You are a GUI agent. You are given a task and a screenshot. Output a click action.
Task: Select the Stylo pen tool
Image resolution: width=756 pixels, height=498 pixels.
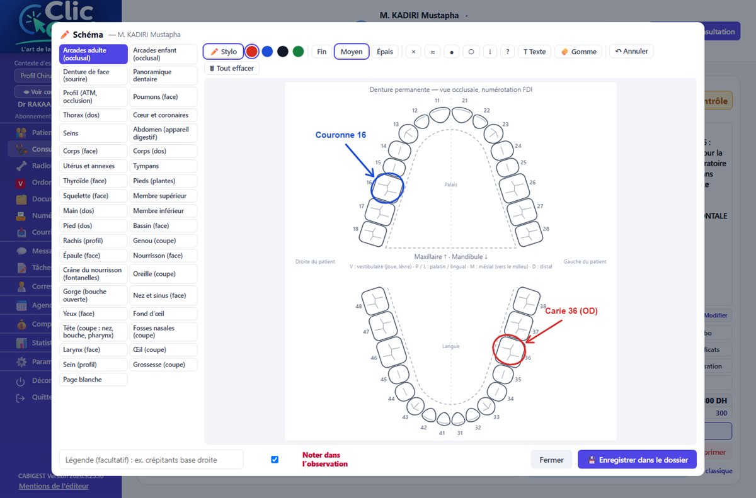click(x=223, y=52)
